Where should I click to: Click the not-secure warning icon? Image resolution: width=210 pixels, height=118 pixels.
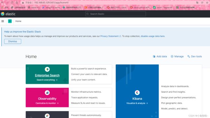pos(23,3)
